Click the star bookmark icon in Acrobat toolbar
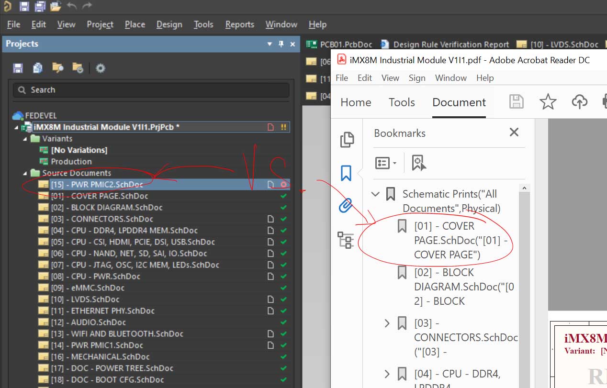This screenshot has height=388, width=607. point(548,102)
